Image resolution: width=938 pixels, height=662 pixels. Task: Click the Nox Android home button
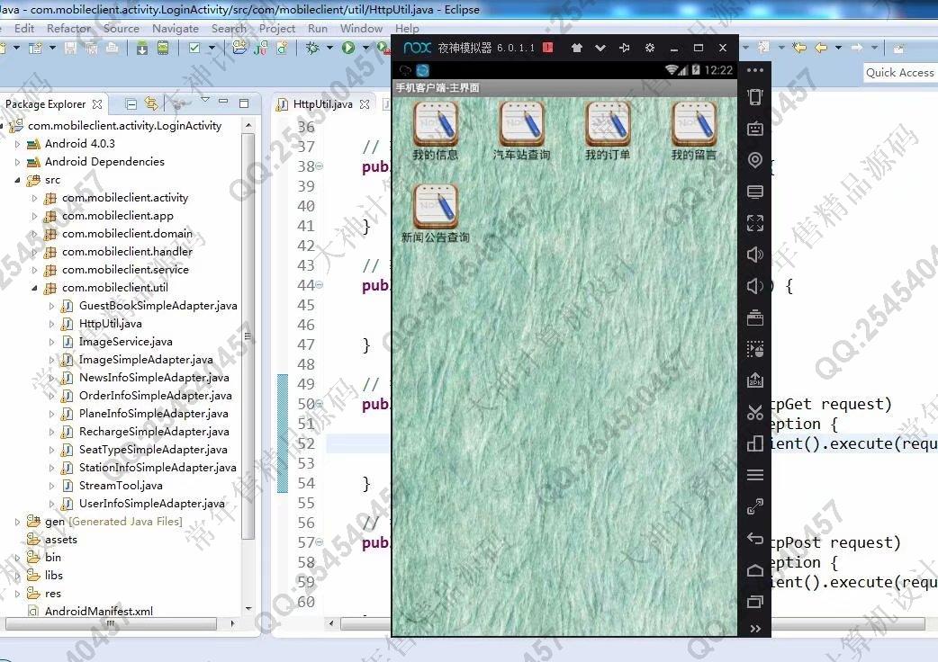tap(755, 570)
